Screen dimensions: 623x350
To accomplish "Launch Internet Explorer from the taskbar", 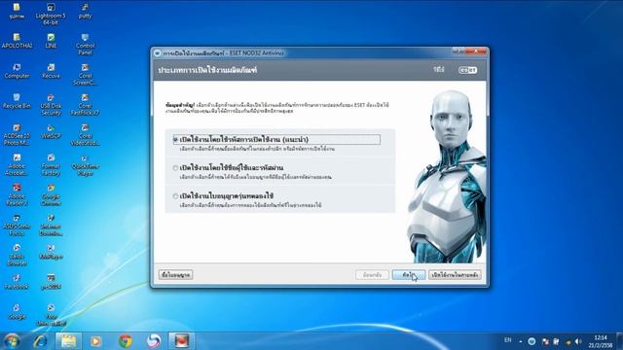I will tap(40, 341).
